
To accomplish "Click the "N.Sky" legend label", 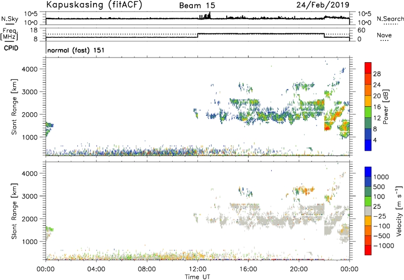I will click(10, 19).
